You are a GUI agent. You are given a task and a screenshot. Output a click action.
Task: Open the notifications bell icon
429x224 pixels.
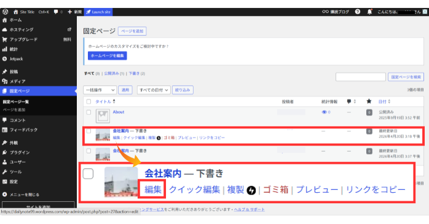pos(369,12)
